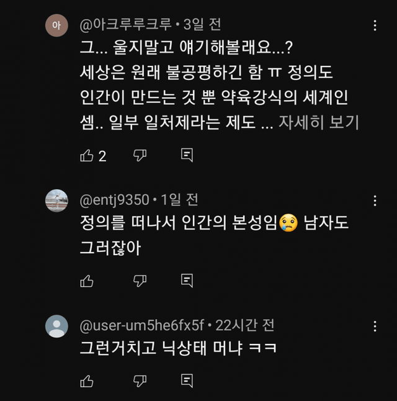Open more options for @entj9350 comment
Viewport: 397px width, 401px height.
375,200
